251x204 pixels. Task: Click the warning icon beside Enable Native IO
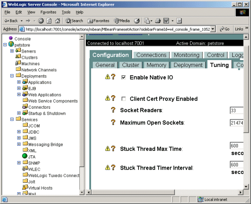(x=108, y=77)
